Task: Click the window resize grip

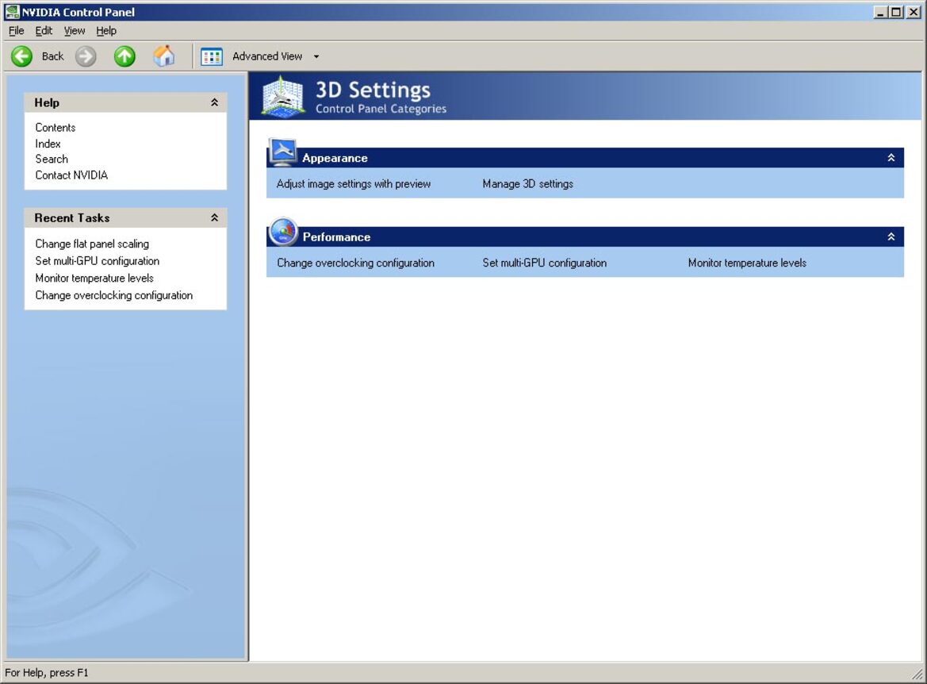Action: [x=917, y=674]
